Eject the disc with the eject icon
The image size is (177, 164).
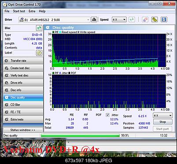[94, 19]
